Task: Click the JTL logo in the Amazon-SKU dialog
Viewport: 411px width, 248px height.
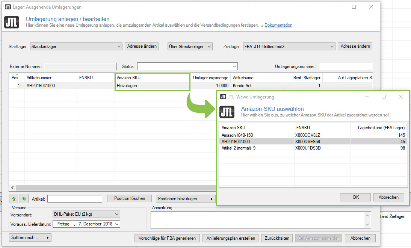Action: (227, 112)
